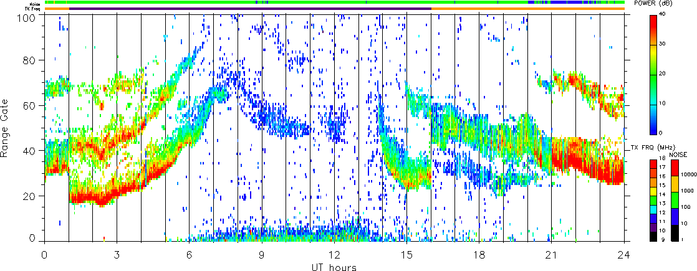Select UT hours tick label 21

pyautogui.click(x=552, y=255)
